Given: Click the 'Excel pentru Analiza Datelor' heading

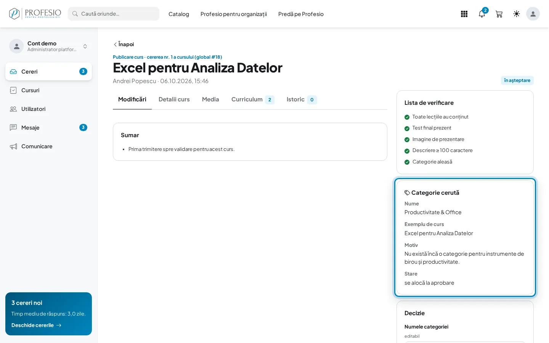Looking at the screenshot, I should tap(197, 68).
